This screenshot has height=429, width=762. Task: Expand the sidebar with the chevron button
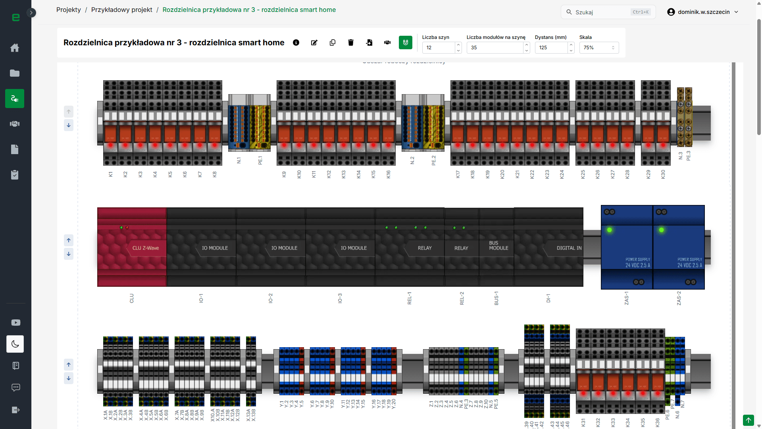(31, 13)
